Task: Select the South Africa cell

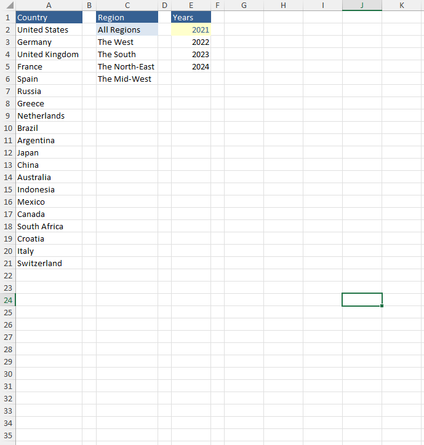Action: (x=49, y=226)
